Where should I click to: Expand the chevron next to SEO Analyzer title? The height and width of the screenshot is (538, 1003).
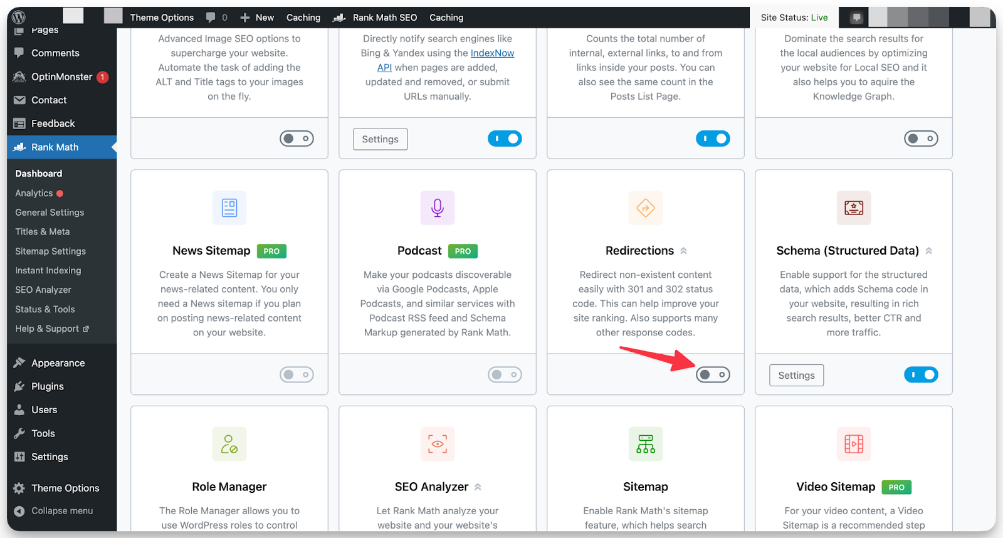(478, 487)
